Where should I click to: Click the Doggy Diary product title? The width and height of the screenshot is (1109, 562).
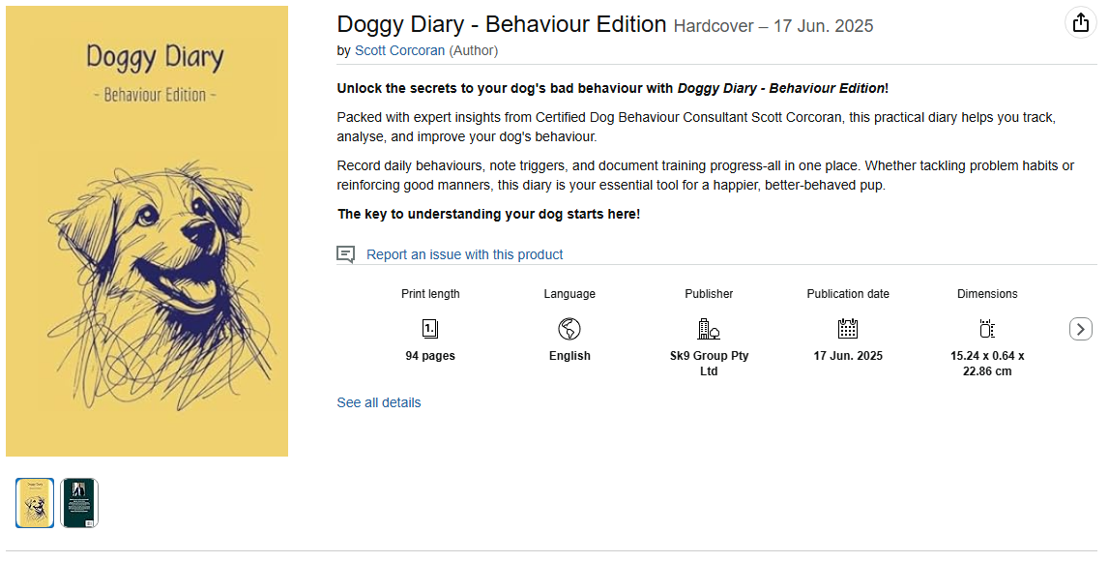502,24
